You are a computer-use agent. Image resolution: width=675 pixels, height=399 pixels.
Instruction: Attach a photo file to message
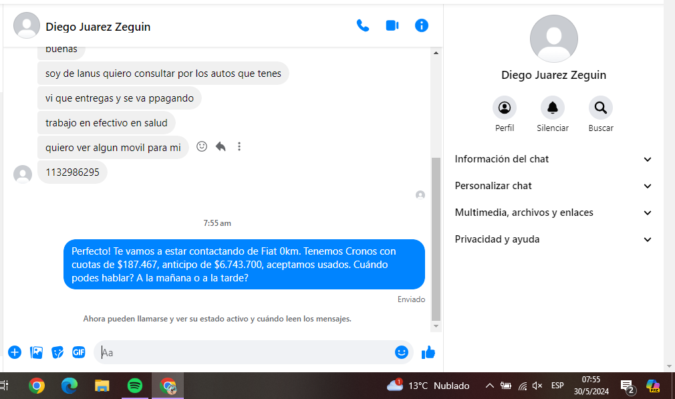37,352
